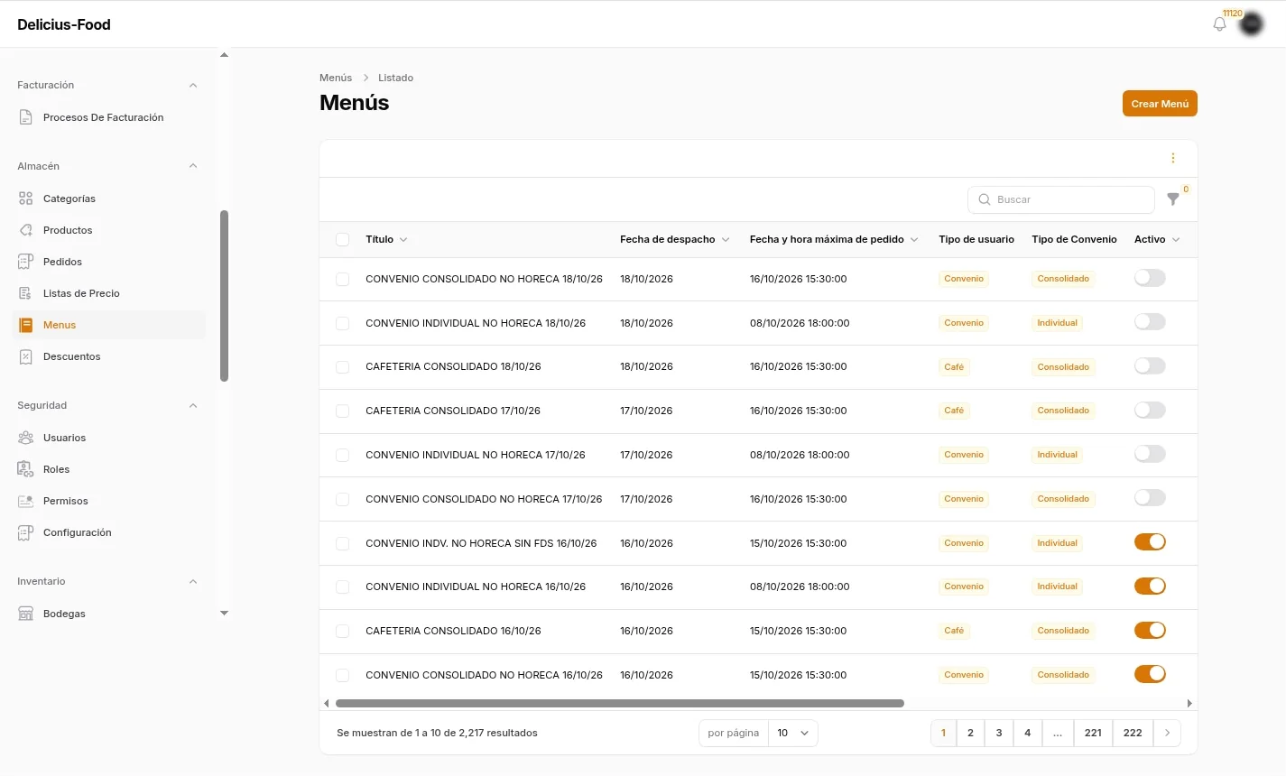Enable Activo toggle for CAFETERIA CONSOLIDADO 17/10/26

click(x=1150, y=410)
